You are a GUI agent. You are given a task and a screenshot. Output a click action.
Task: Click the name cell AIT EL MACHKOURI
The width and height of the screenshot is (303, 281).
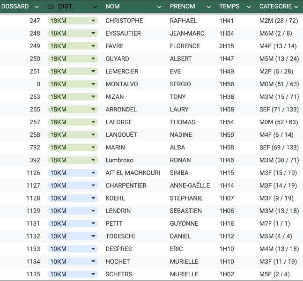coord(133,173)
